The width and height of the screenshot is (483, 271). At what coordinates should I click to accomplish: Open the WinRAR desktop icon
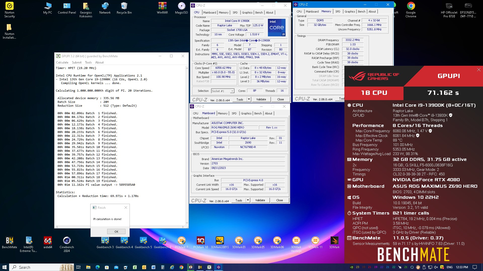[x=162, y=8]
